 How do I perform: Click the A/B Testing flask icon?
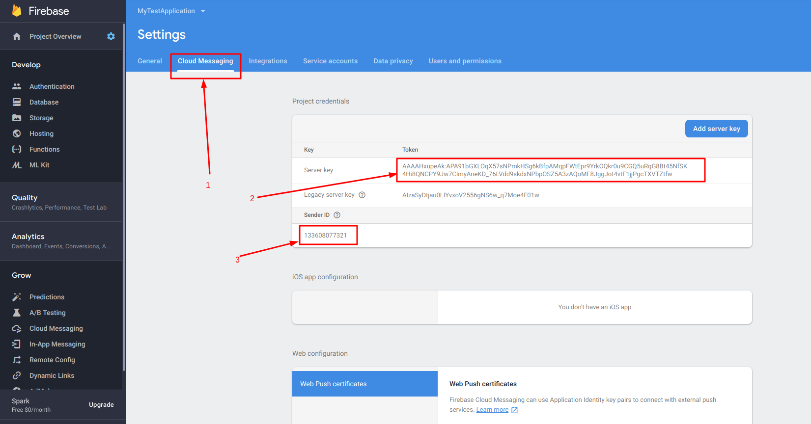pos(17,313)
